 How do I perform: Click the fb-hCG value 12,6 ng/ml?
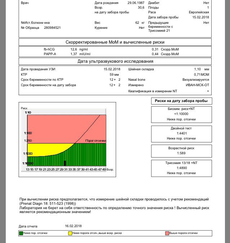coord(79,49)
